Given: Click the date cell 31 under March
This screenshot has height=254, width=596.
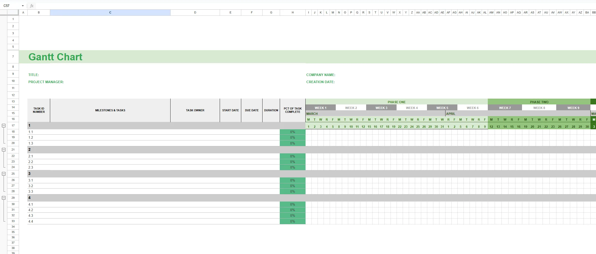Looking at the screenshot, I should pos(442,126).
